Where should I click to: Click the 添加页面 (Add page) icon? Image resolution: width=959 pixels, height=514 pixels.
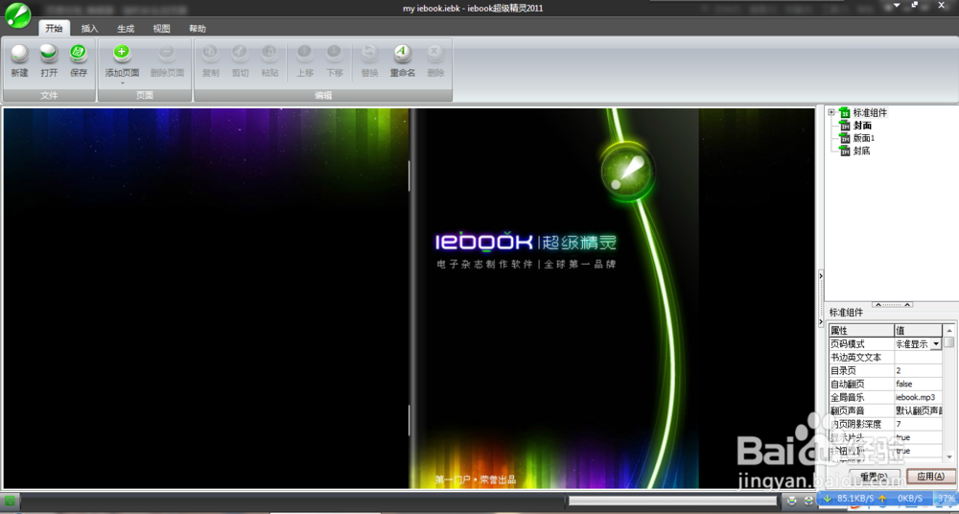(x=123, y=54)
